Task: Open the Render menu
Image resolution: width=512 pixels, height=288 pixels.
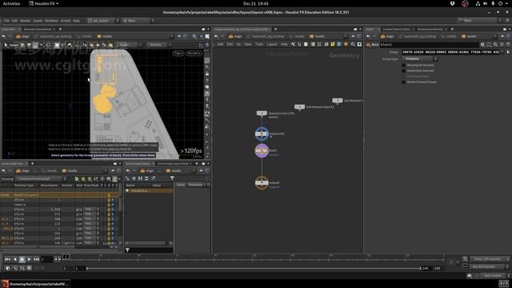Action: [x=26, y=21]
